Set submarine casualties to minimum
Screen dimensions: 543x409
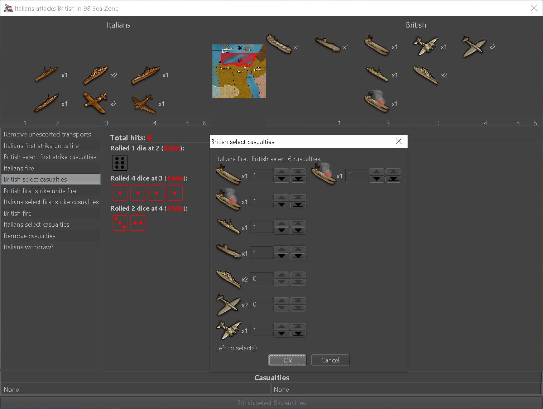pos(298,256)
